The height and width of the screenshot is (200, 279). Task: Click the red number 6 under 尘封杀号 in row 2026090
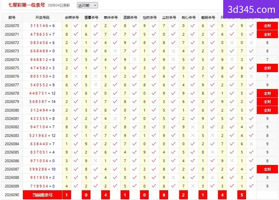164,195
